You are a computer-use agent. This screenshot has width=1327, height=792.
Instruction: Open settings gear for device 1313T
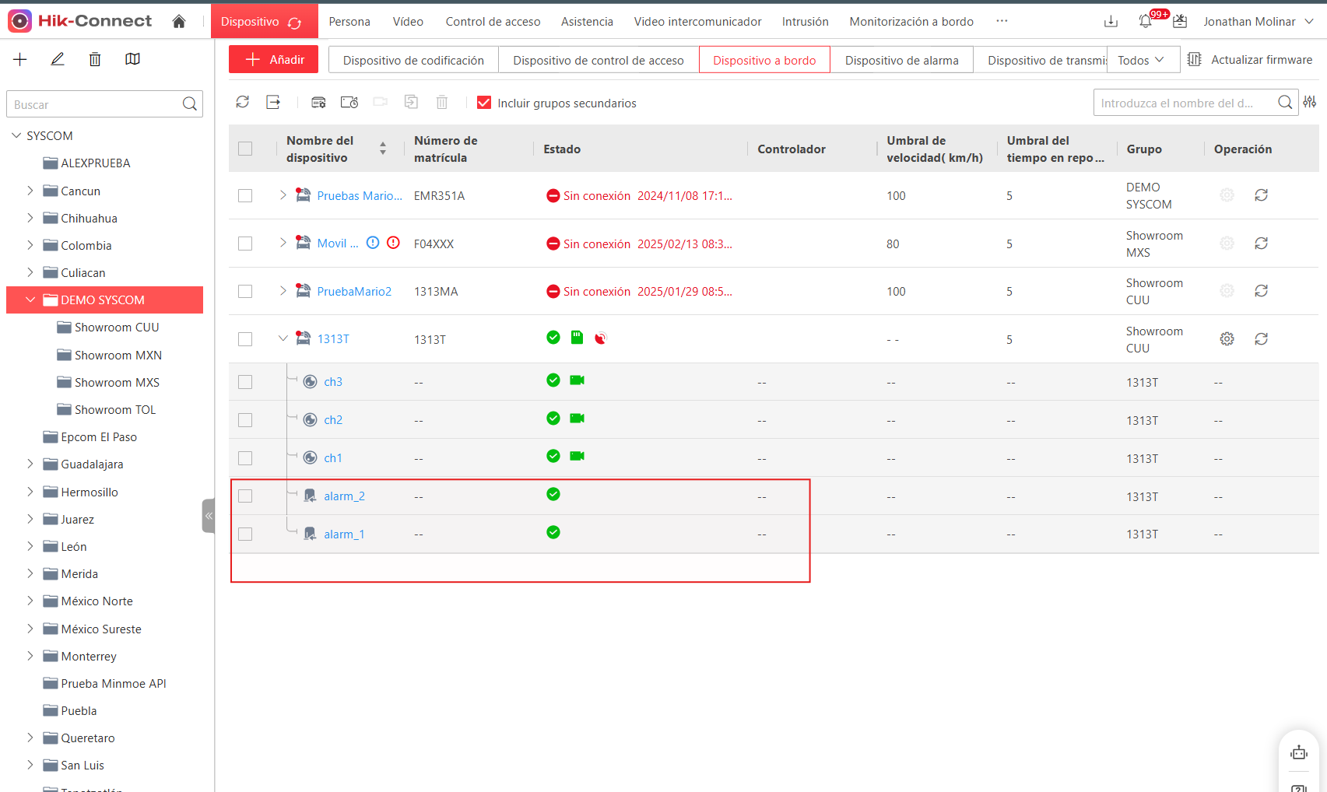tap(1227, 339)
